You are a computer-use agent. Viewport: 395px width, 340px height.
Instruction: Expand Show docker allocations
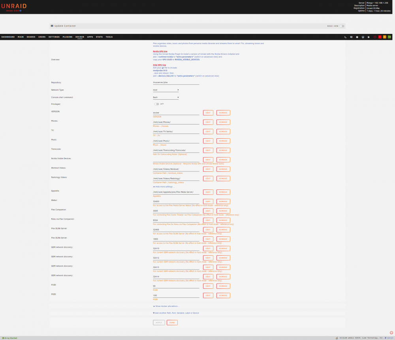[166, 307]
